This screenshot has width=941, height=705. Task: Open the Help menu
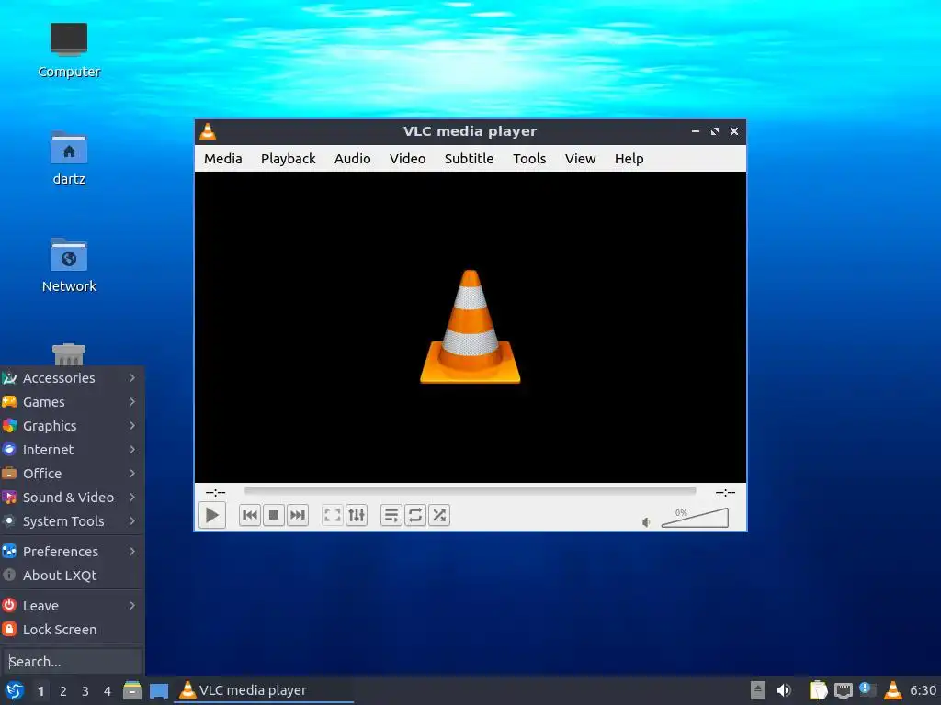click(629, 158)
